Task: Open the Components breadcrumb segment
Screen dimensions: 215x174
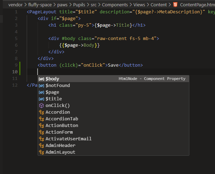Action: (x=115, y=5)
